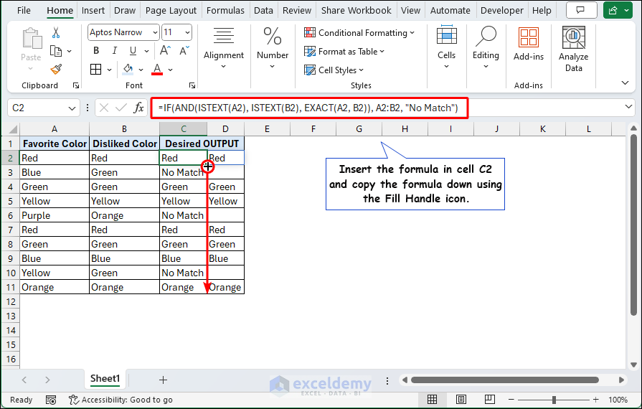Click the Select All corner triangle
Viewport: 642px width, 409px height.
click(x=13, y=130)
